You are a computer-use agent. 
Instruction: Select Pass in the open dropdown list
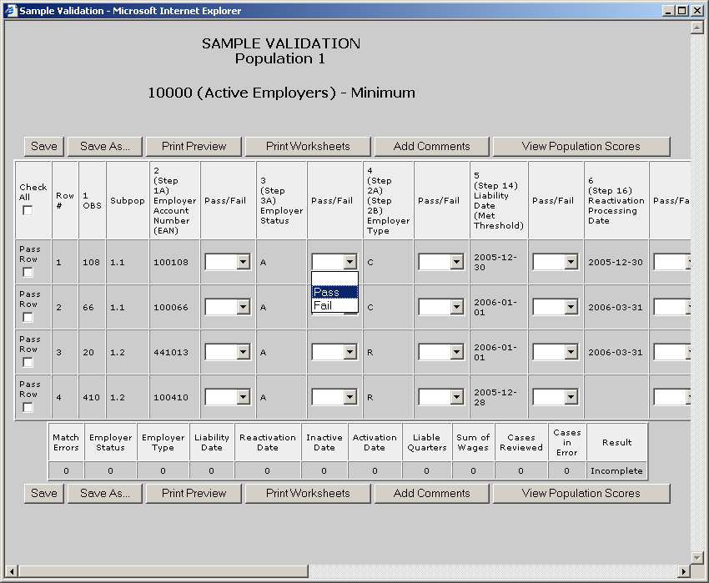pos(334,292)
